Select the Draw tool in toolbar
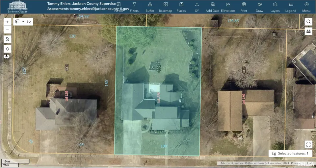Screen dimensions: 316x168 [x=259, y=7]
